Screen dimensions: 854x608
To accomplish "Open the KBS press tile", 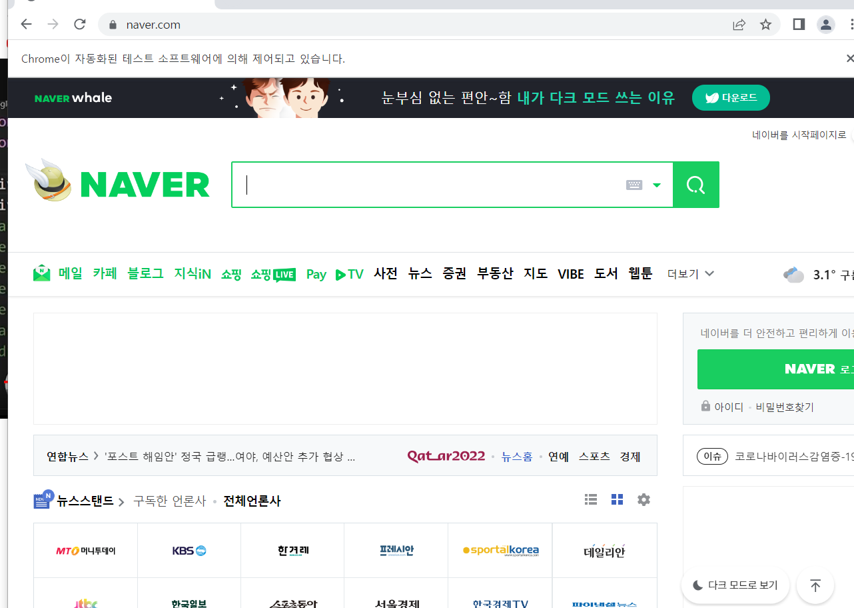I will pyautogui.click(x=189, y=551).
